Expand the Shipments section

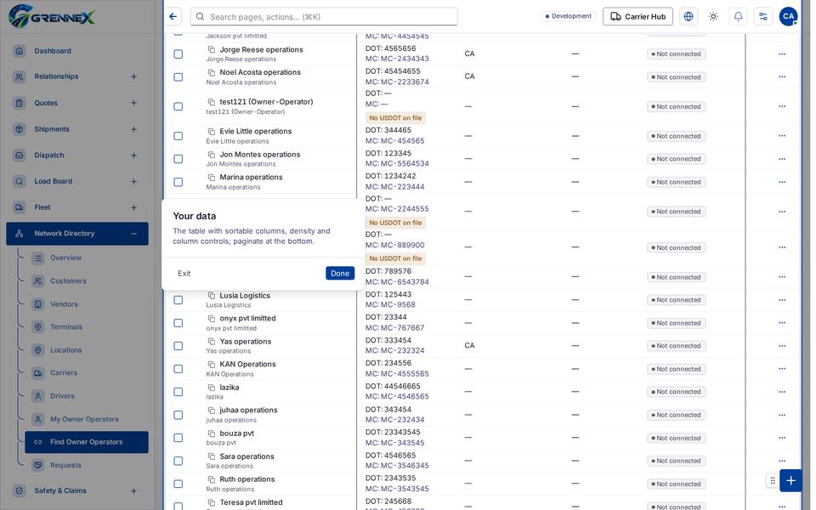point(133,129)
